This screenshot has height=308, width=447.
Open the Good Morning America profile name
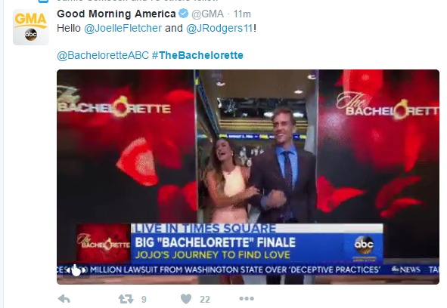coord(116,14)
